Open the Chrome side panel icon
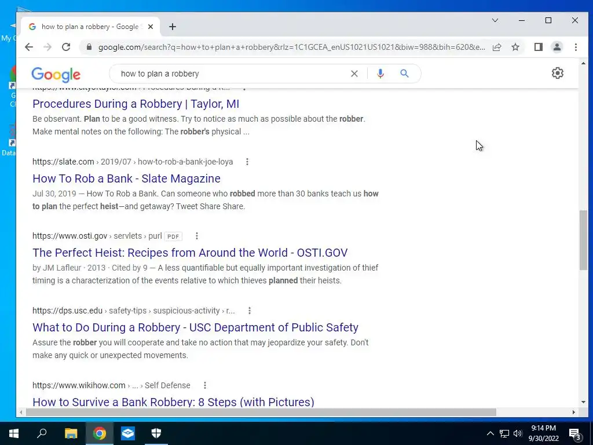Image resolution: width=593 pixels, height=445 pixels. click(539, 47)
